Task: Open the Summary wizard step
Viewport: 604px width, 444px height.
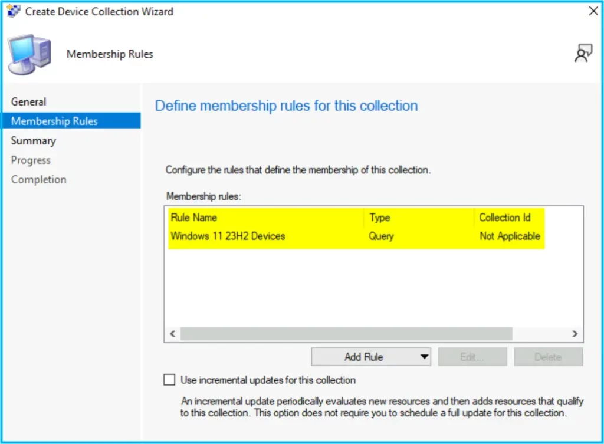Action: click(34, 140)
